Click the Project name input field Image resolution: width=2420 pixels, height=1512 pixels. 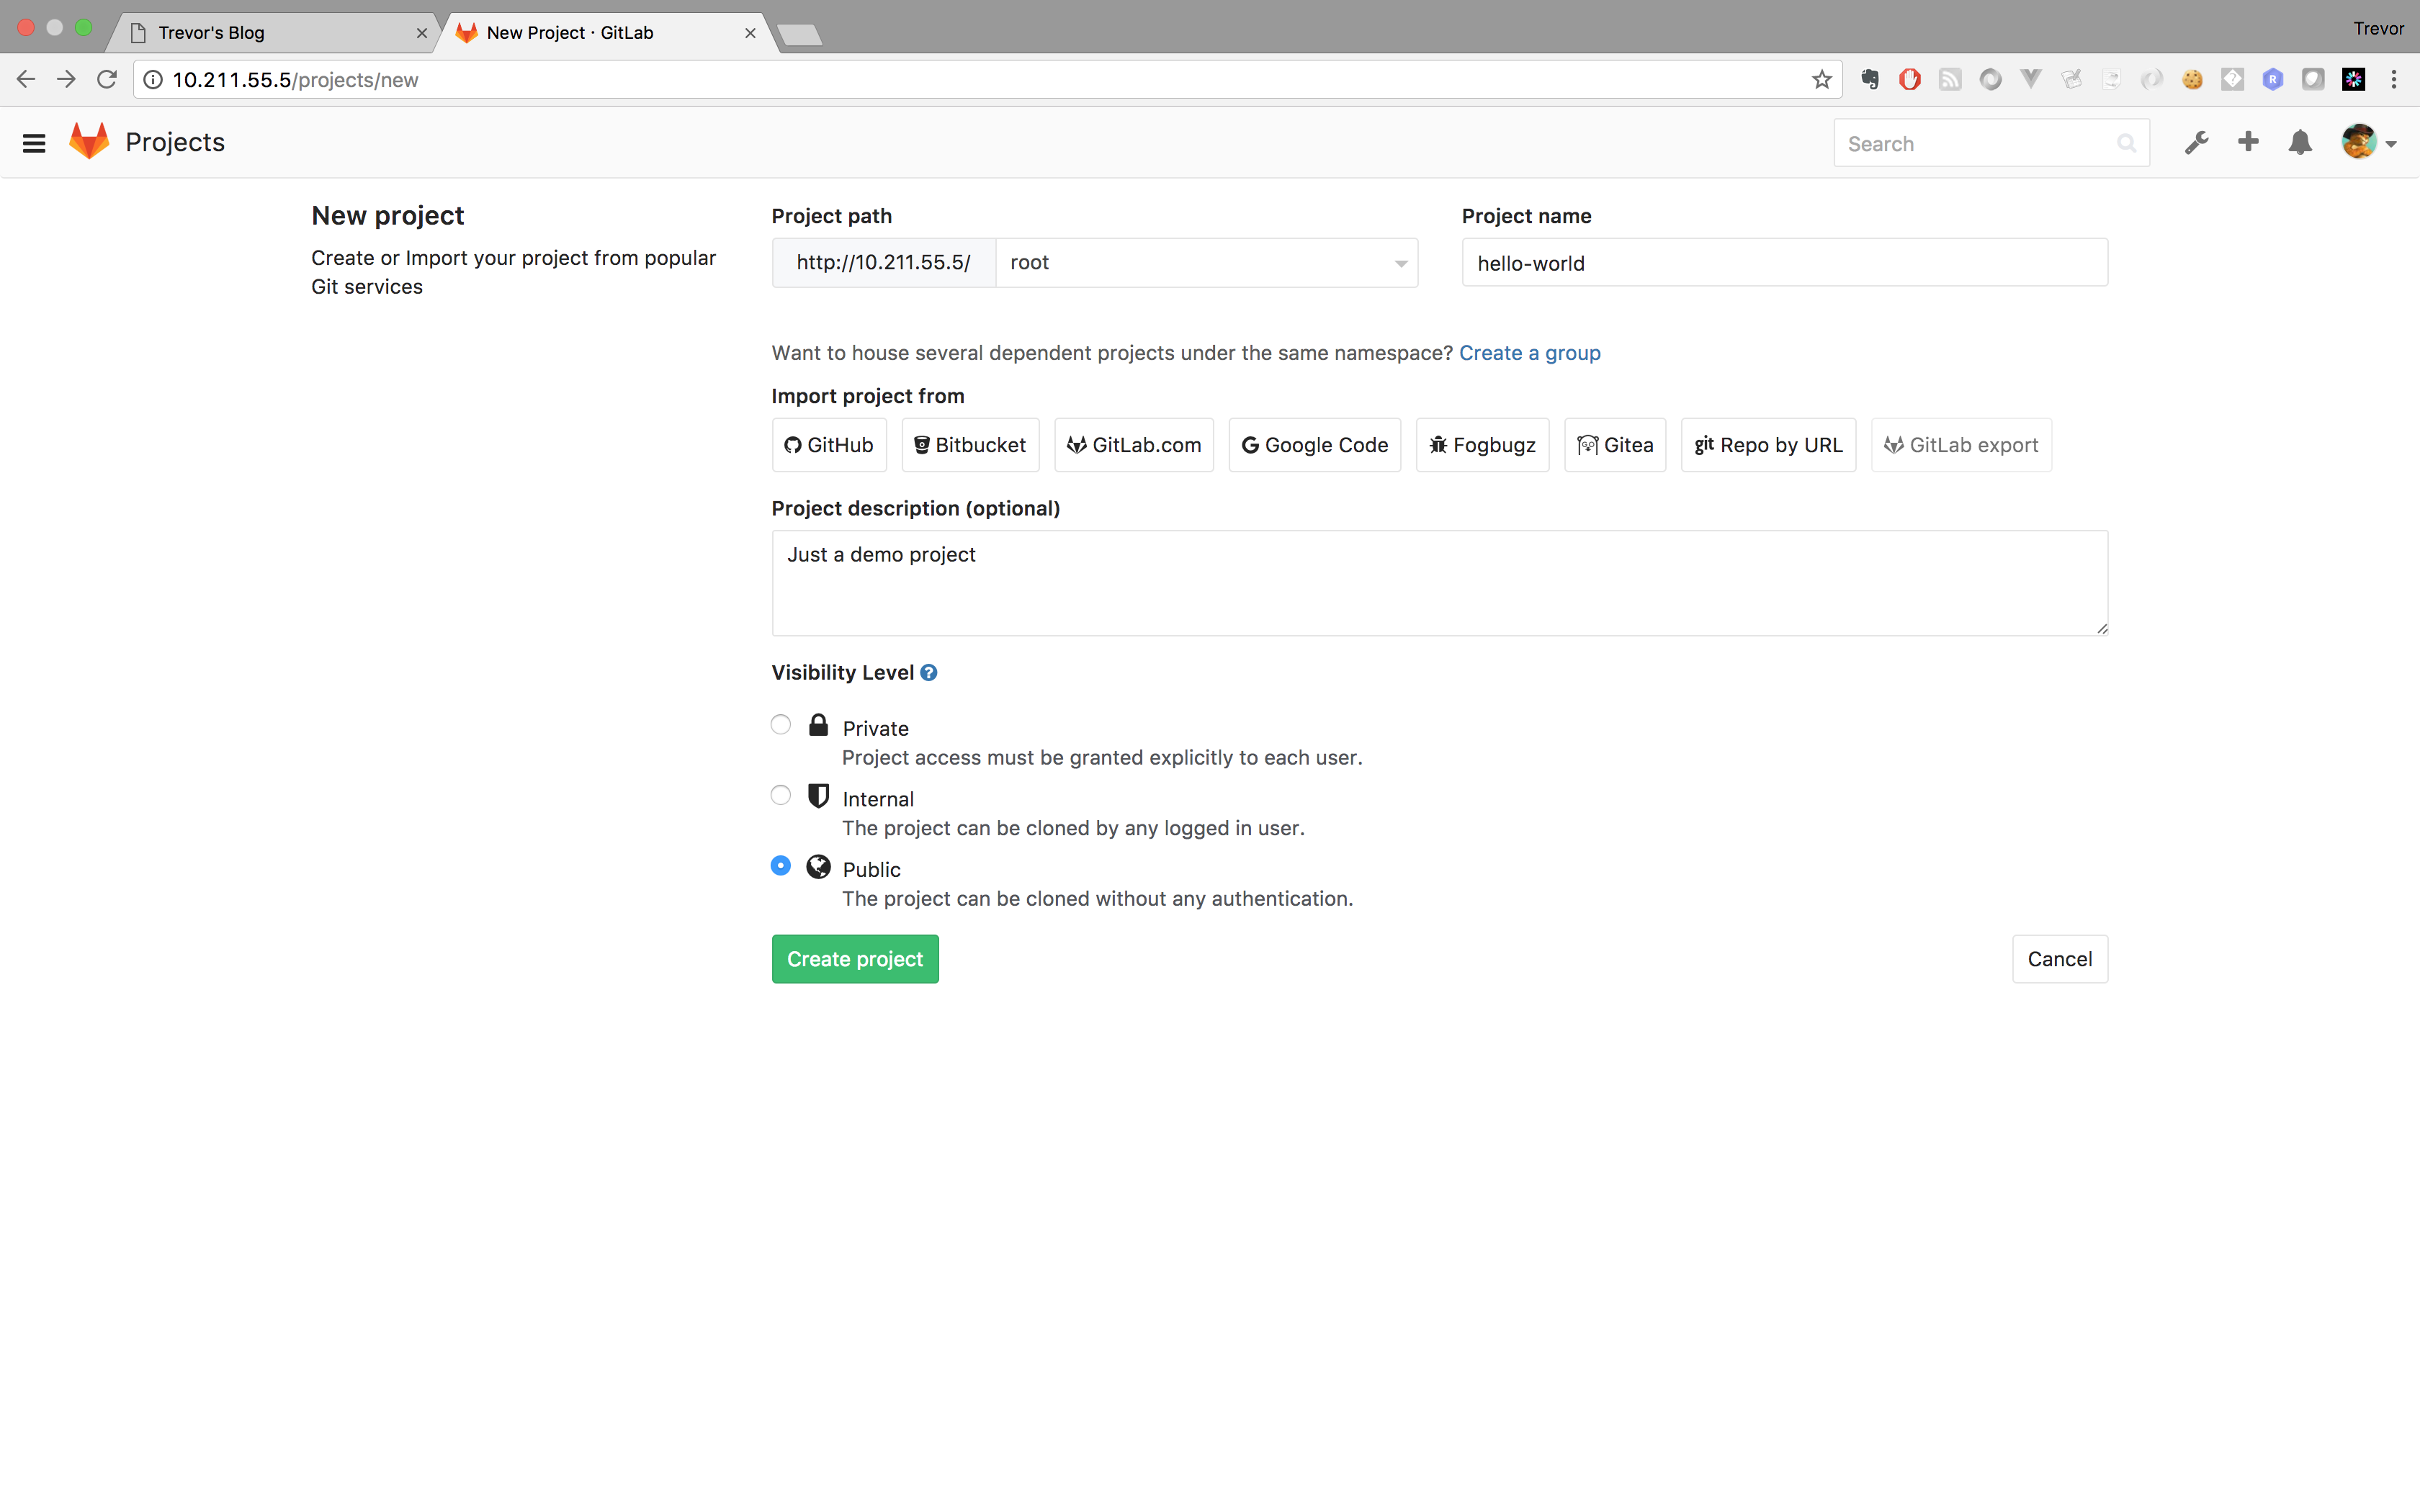coord(1785,263)
